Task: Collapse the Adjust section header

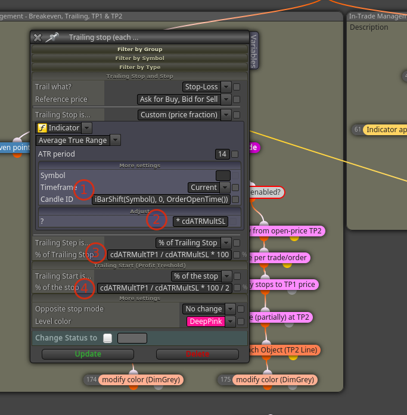Action: (x=140, y=211)
